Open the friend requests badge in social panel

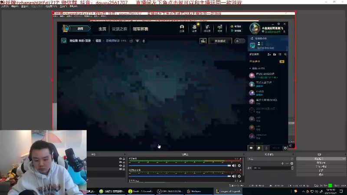click(x=282, y=62)
